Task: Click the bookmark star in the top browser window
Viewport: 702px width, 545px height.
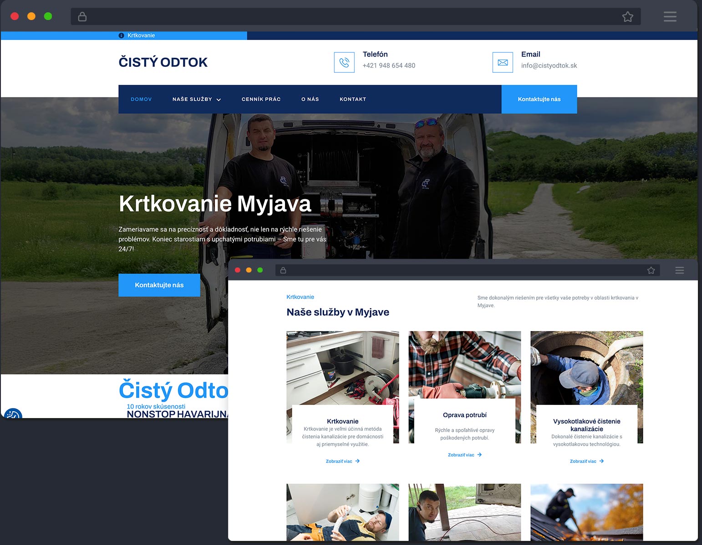Action: [x=628, y=16]
